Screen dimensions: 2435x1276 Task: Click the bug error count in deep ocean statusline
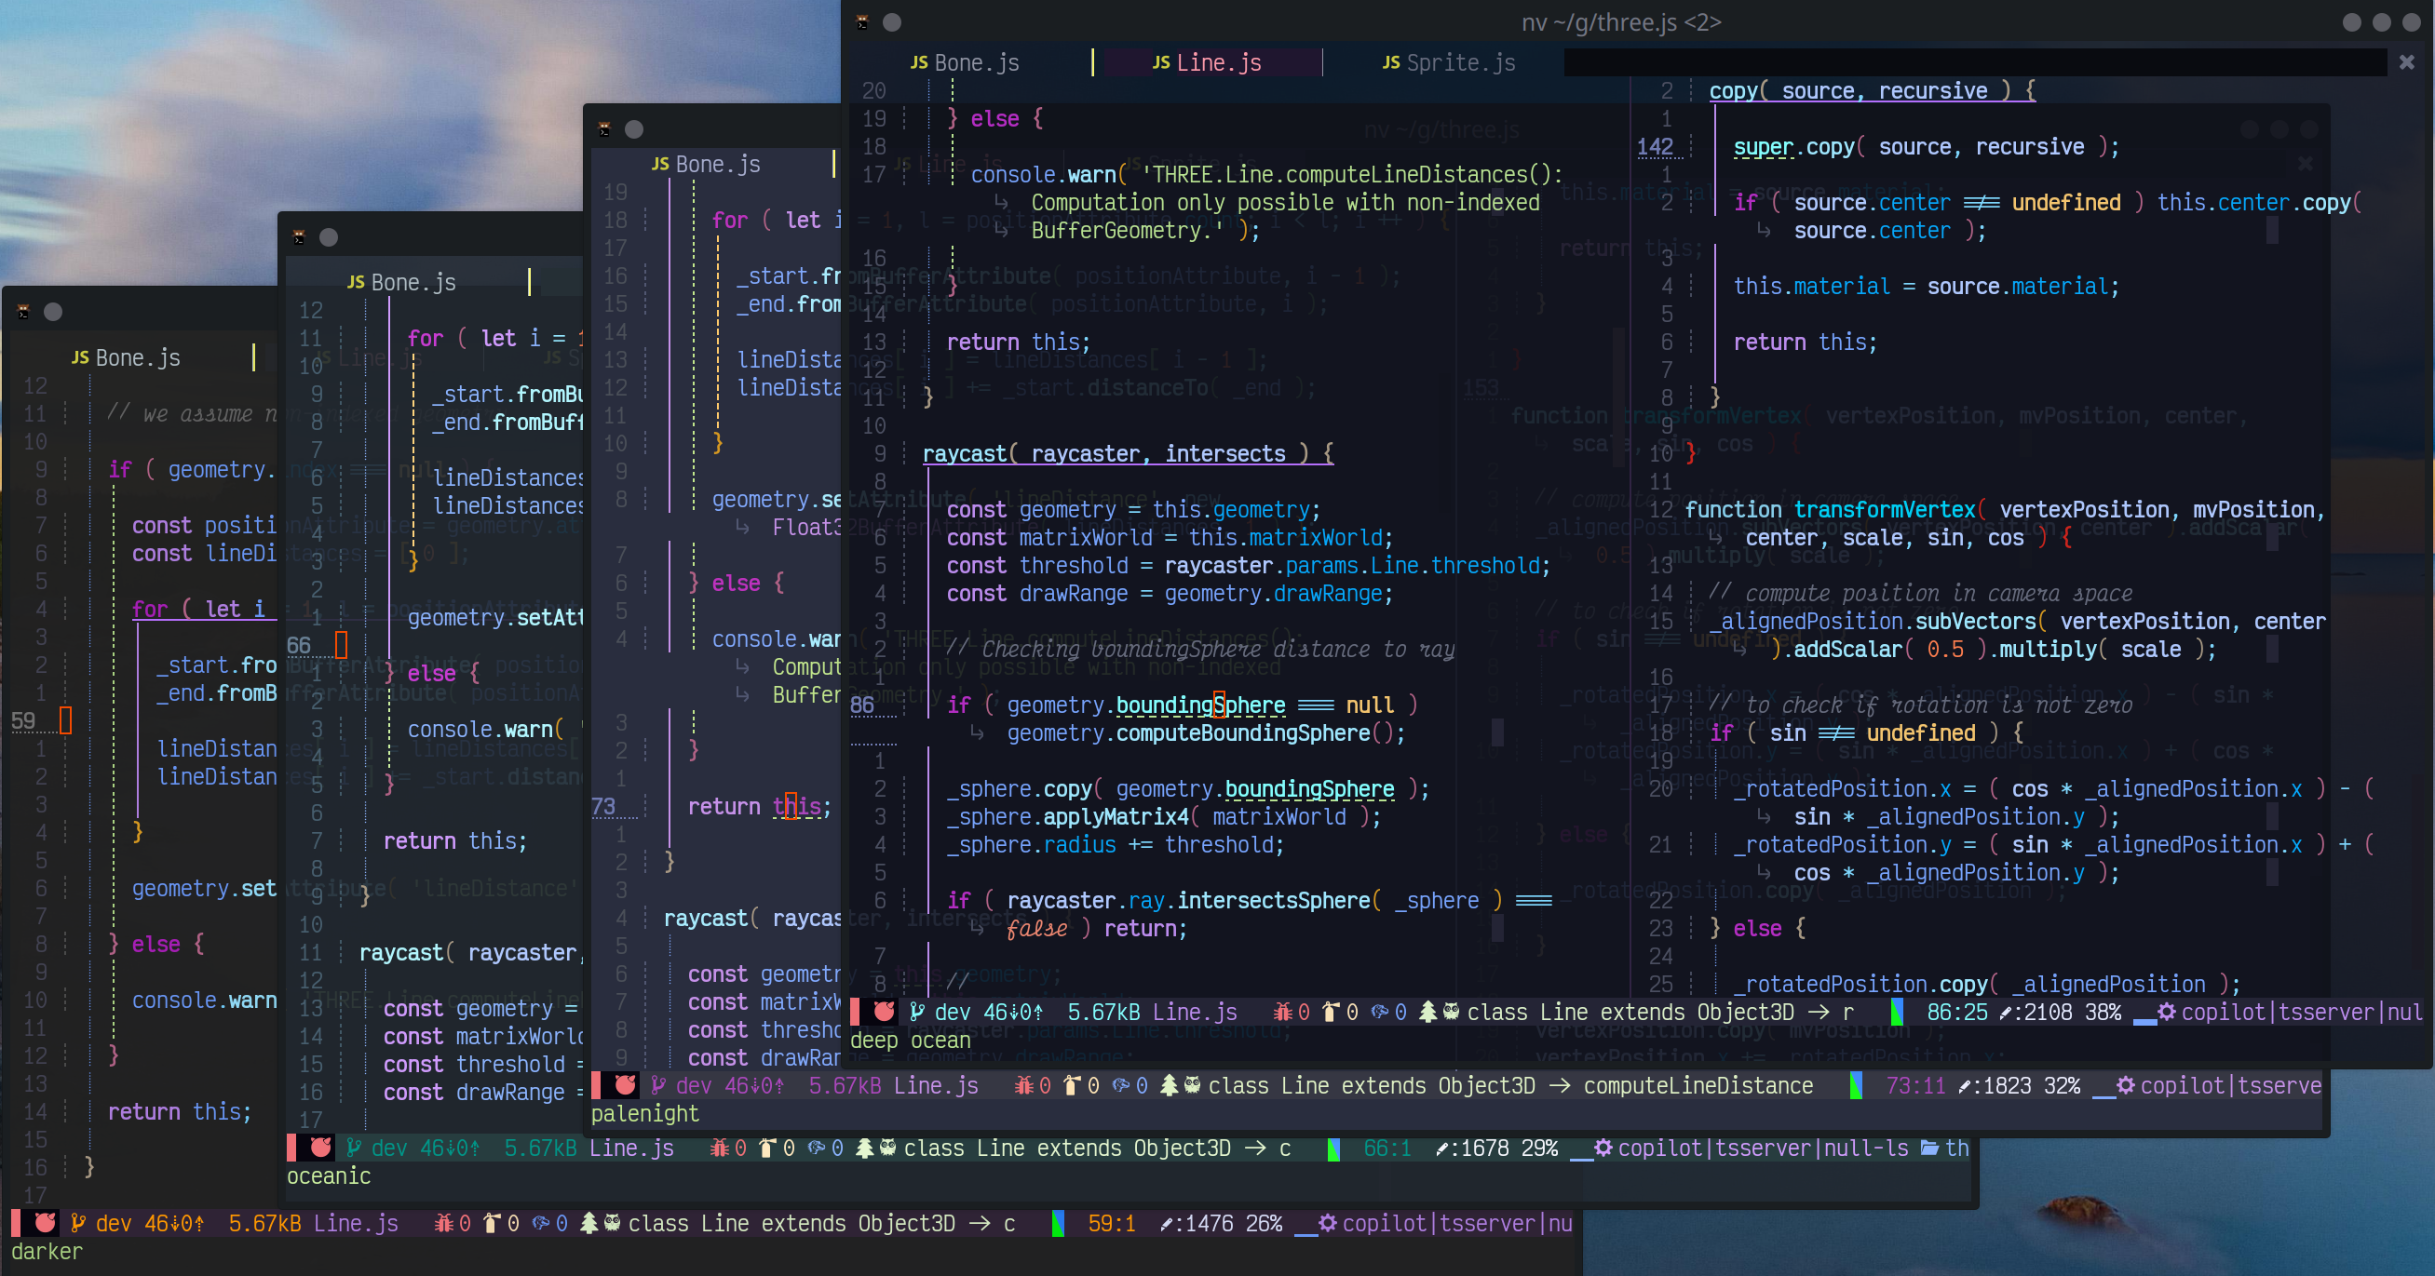point(1292,1012)
